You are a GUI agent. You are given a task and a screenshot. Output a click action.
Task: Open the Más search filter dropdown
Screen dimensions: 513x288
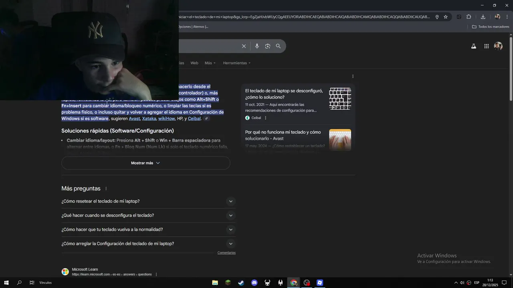210,63
